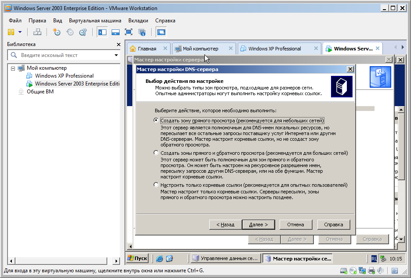Screen dimensions: 411x278
Task: Click the guest window vertical scrollbar down arrow
Action: pyautogui.click(x=401, y=239)
